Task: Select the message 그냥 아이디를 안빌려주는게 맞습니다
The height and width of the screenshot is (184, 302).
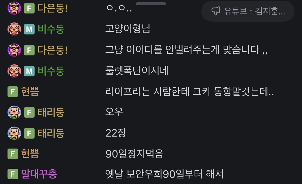Action: tap(187, 50)
